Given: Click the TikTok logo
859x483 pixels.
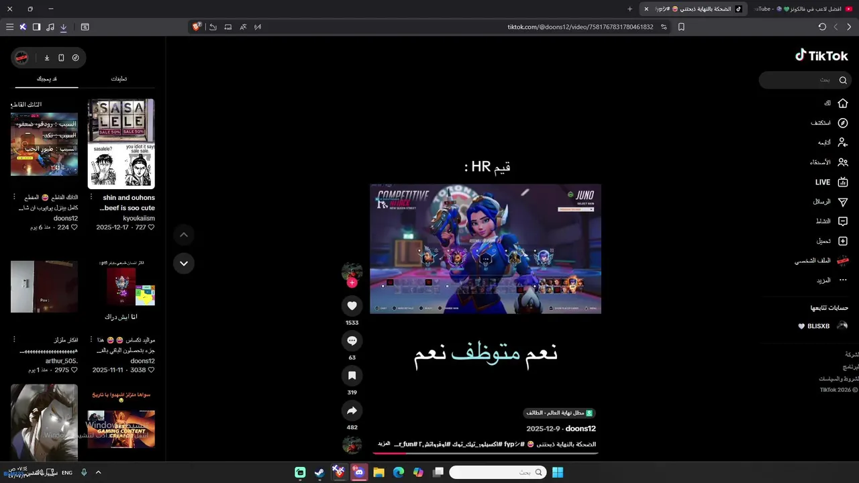Looking at the screenshot, I should click(822, 56).
